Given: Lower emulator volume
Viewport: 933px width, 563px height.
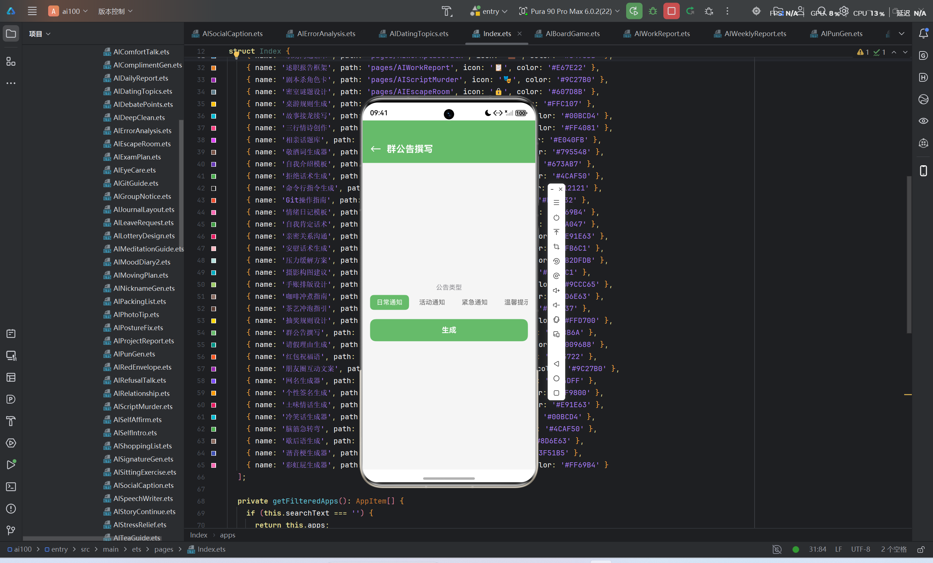Looking at the screenshot, I should tap(556, 305).
